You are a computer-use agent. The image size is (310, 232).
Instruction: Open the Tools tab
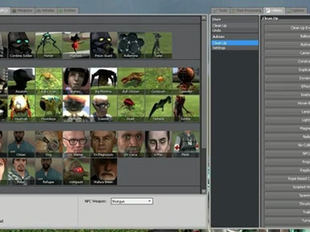tap(221, 10)
